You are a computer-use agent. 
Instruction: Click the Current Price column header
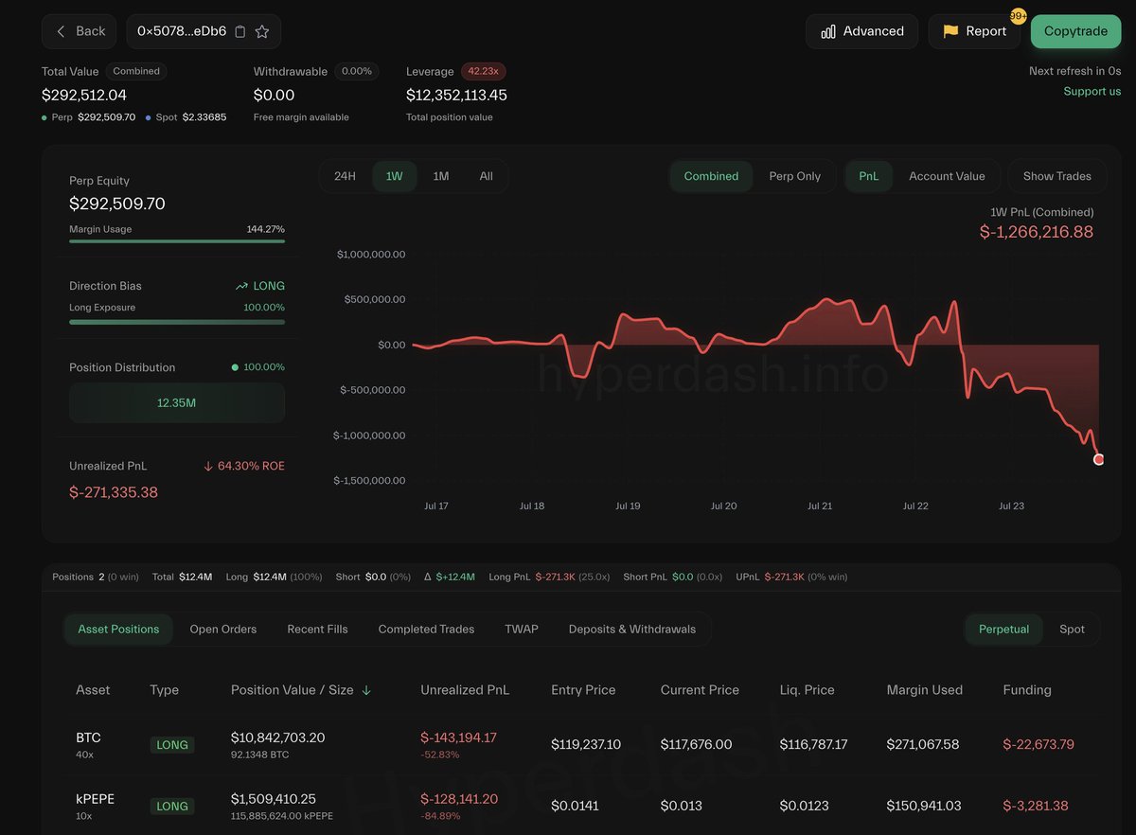(x=700, y=690)
